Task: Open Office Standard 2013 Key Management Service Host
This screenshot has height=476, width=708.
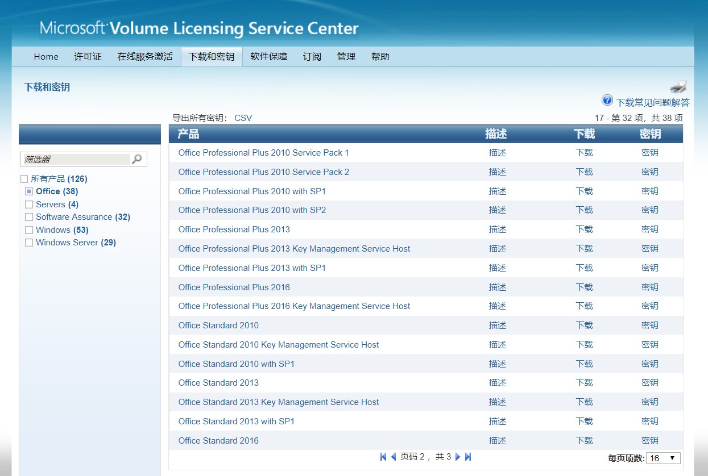Action: coord(279,402)
